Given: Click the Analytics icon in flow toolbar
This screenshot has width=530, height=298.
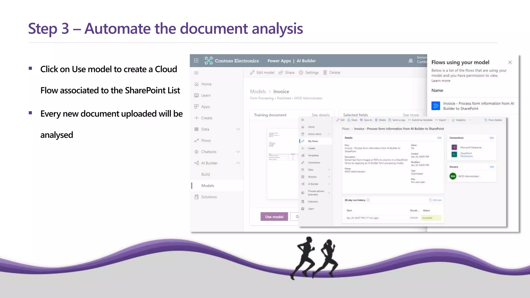Looking at the screenshot, I should coord(453,120).
